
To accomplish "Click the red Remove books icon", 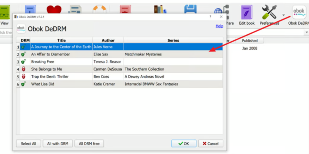I will [x=125, y=9].
